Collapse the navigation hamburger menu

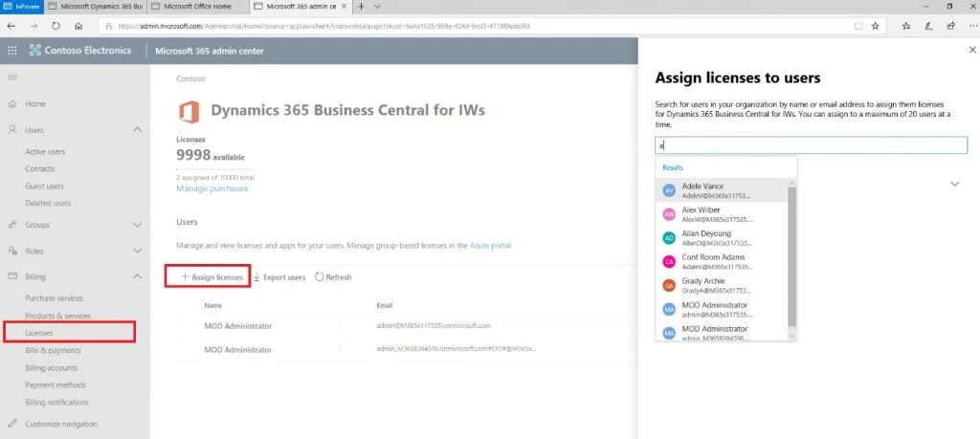[x=11, y=77]
